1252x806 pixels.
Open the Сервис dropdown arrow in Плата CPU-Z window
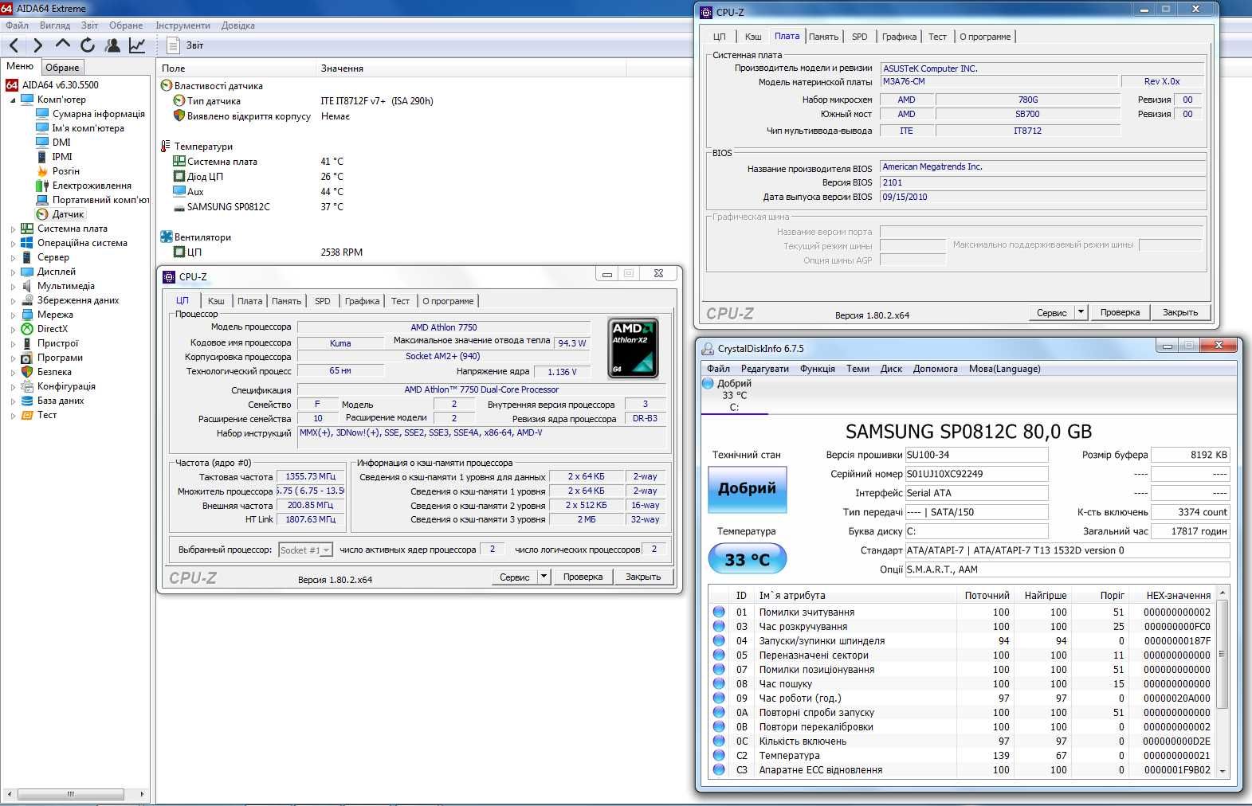pyautogui.click(x=1081, y=312)
